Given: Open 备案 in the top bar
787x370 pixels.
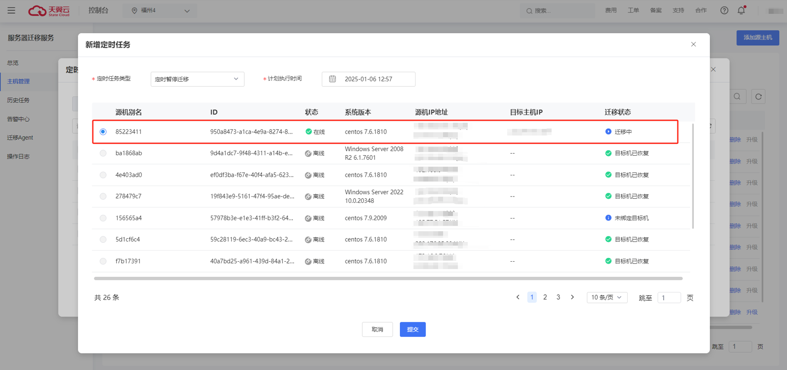Looking at the screenshot, I should point(656,10).
